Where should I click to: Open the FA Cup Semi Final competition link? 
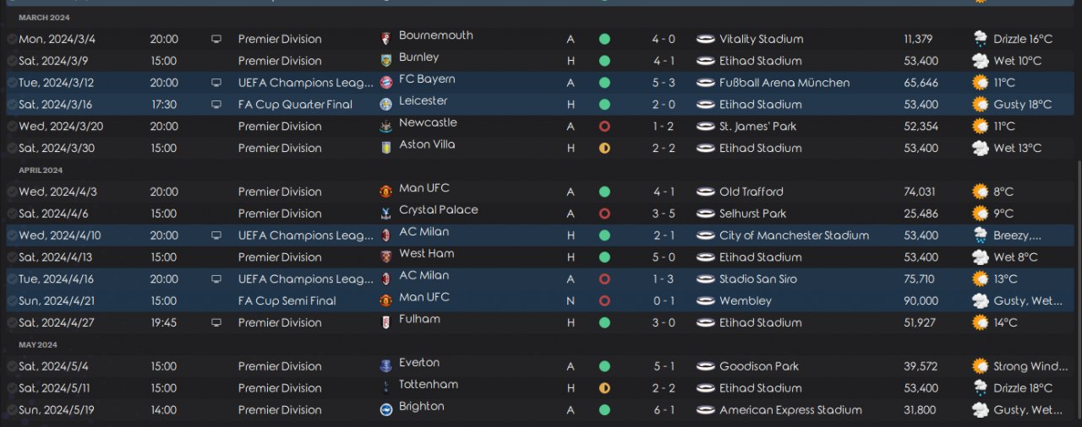pos(287,301)
